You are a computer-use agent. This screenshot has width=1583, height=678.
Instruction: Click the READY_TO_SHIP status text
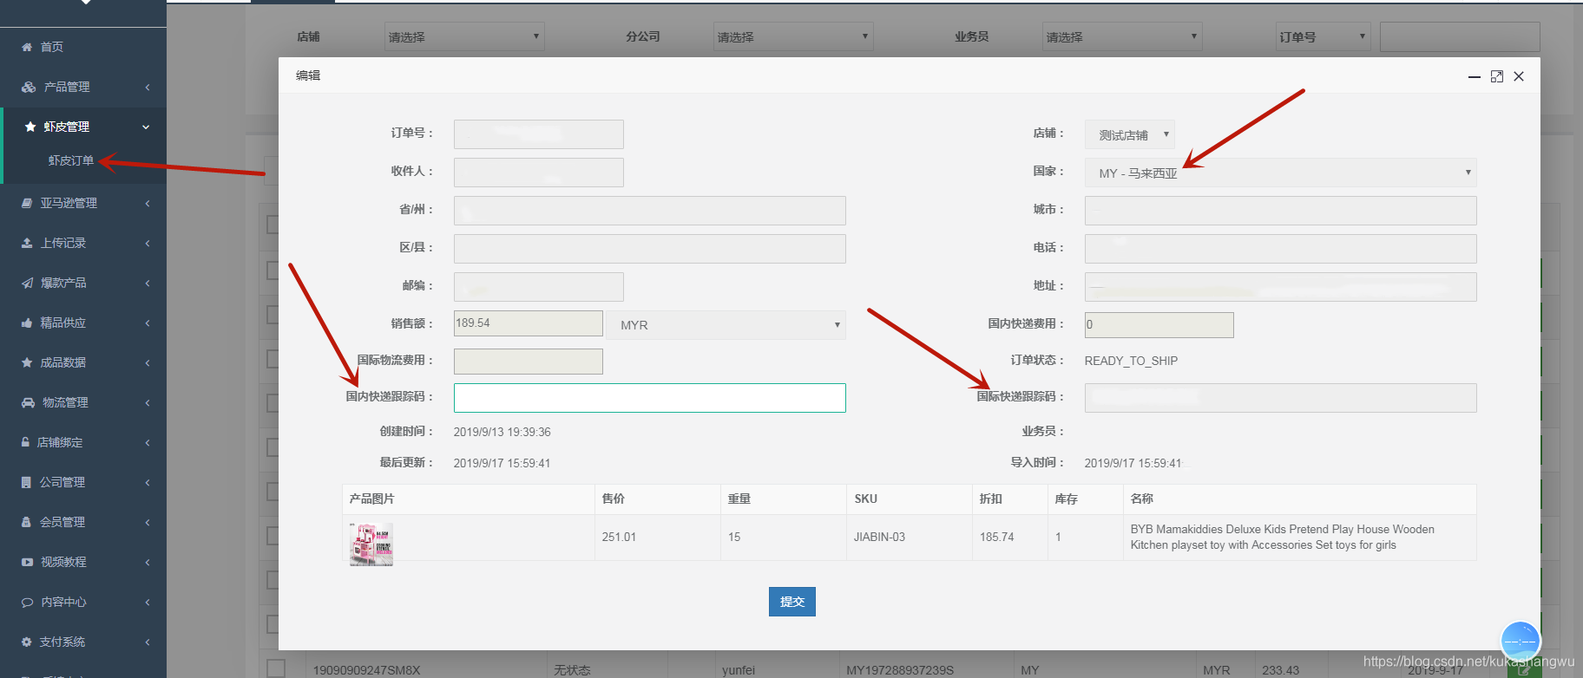tap(1131, 361)
